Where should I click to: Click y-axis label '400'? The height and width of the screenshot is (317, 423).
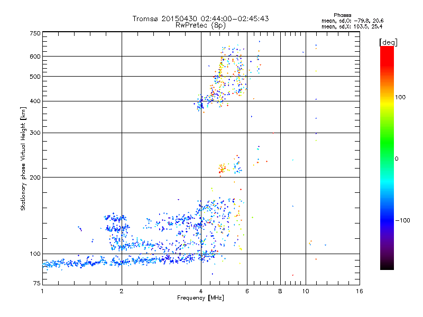click(35, 101)
